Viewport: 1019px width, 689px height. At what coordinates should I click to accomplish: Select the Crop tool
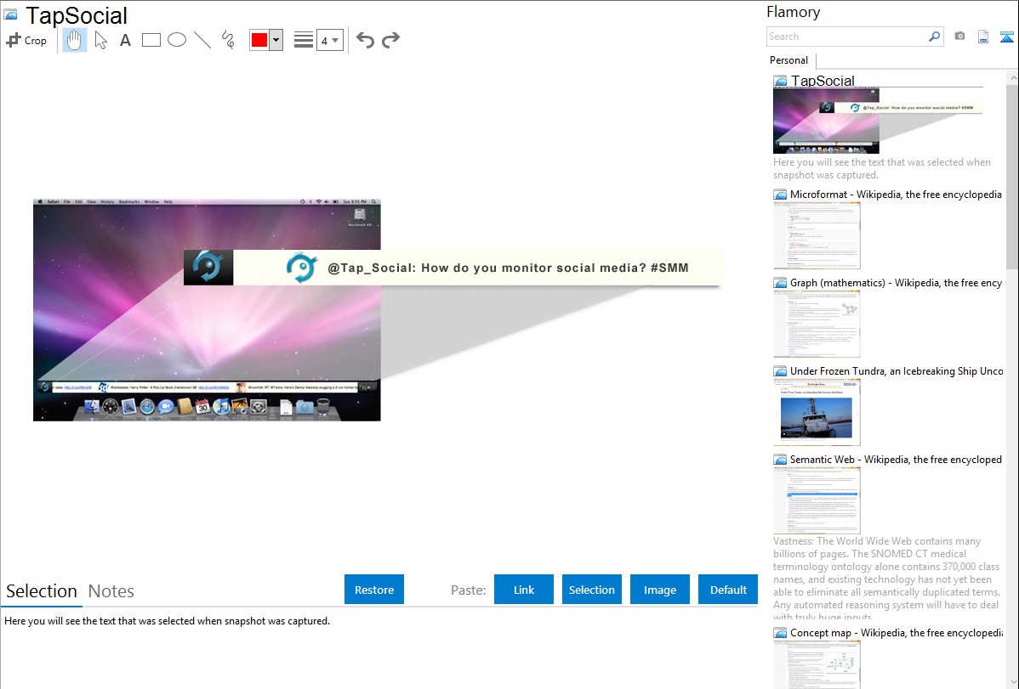pyautogui.click(x=26, y=40)
